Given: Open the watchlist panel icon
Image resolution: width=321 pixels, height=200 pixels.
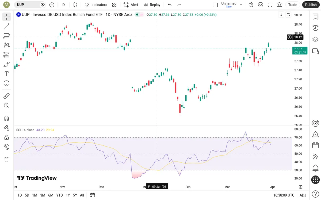Looking at the screenshot, I should pyautogui.click(x=315, y=17).
